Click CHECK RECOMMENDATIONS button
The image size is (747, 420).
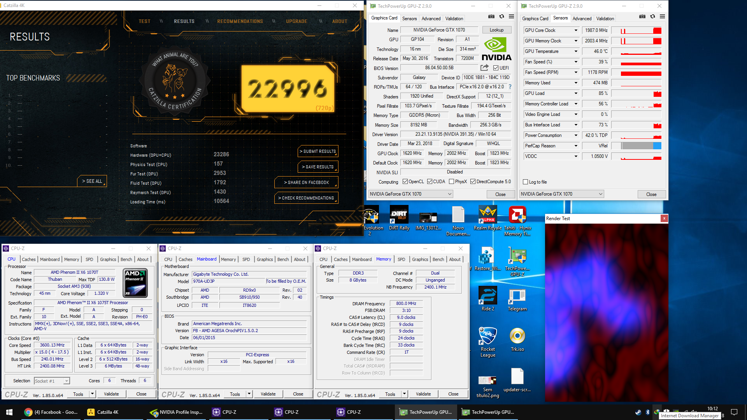(306, 198)
